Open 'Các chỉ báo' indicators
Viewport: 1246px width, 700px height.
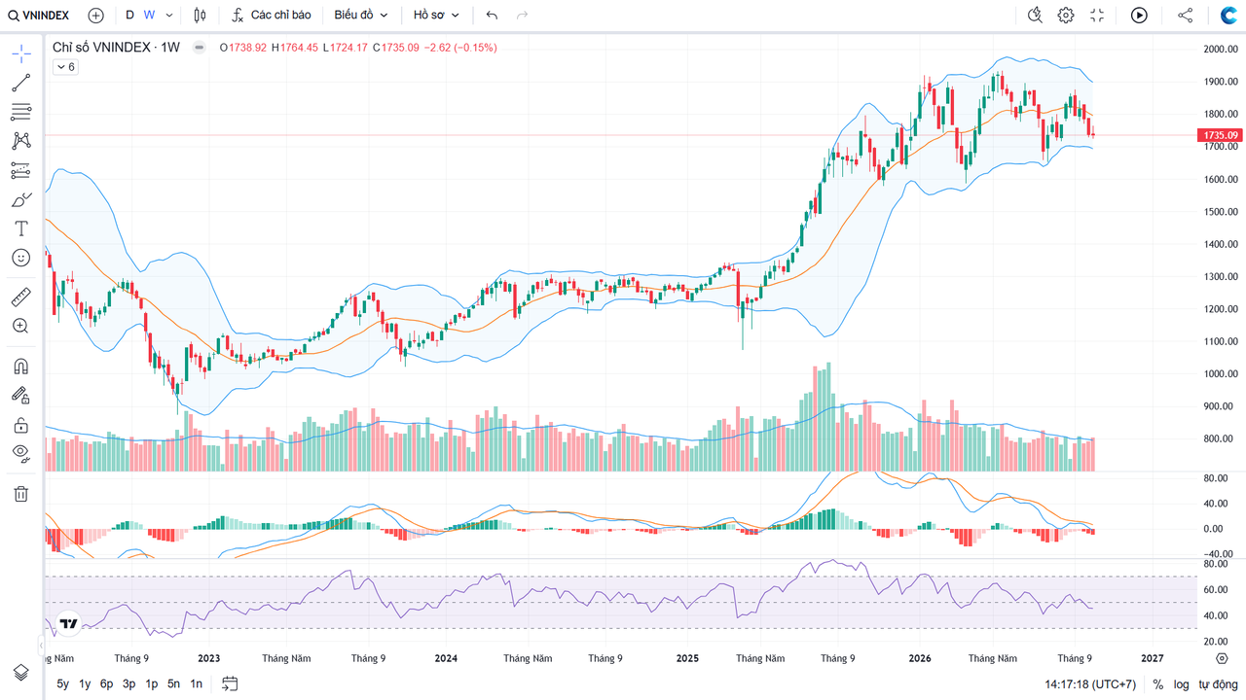[x=272, y=16]
